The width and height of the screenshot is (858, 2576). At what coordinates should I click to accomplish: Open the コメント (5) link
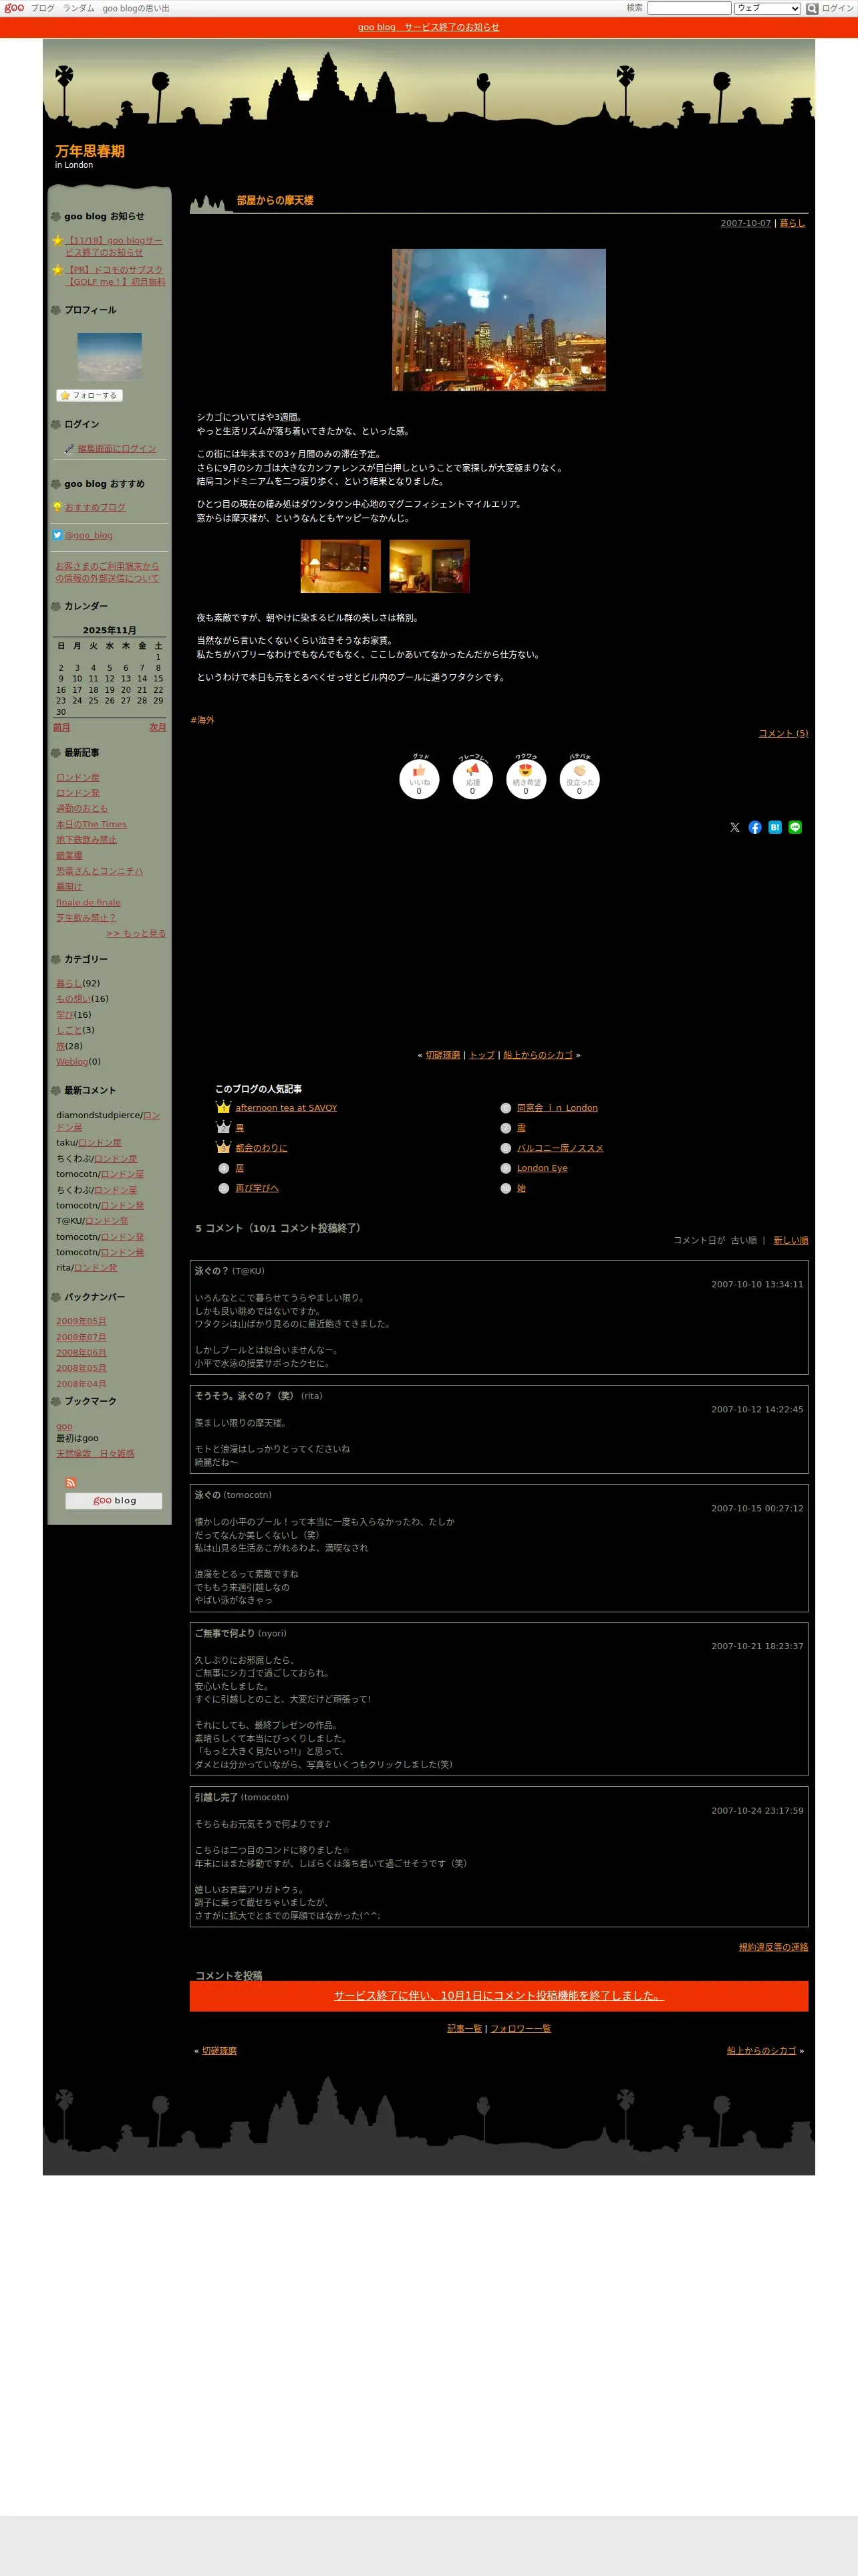(x=783, y=733)
